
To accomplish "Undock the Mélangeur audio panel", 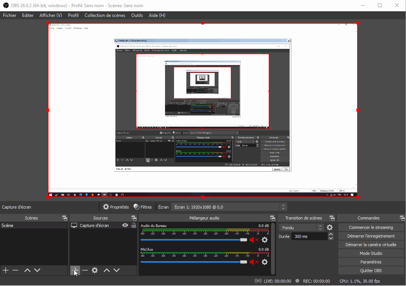I will point(273,218).
